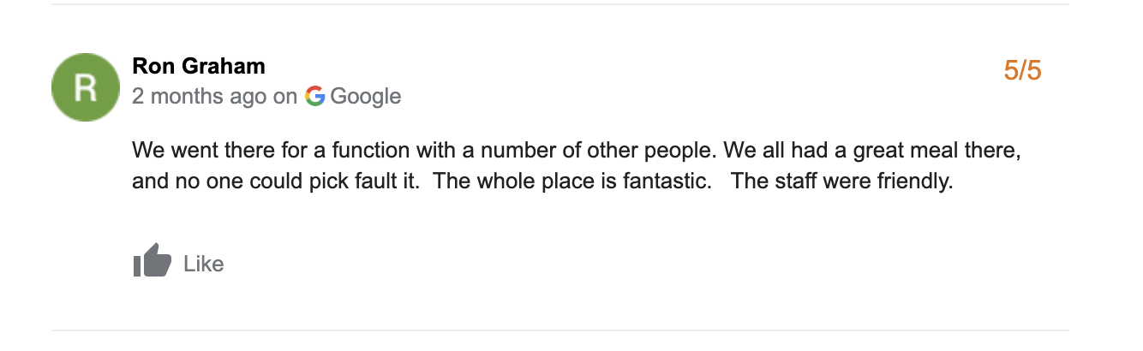
Task: Click "We all had a great meal there" text
Action: point(872,151)
